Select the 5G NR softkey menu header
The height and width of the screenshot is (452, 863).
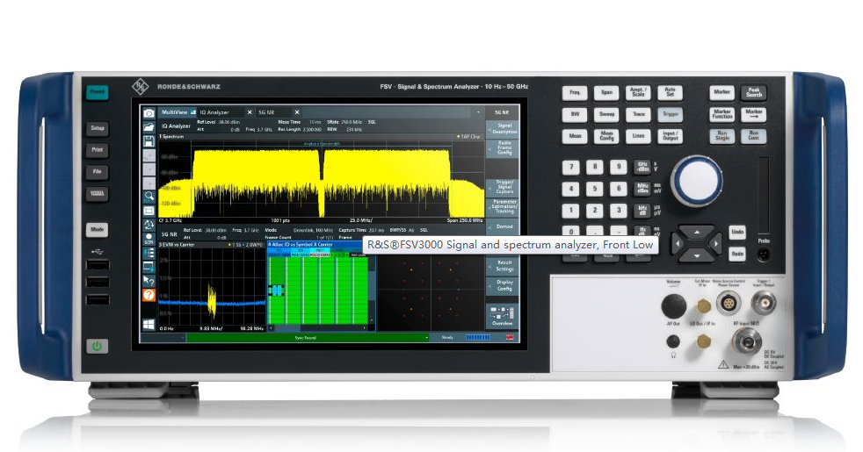(503, 112)
